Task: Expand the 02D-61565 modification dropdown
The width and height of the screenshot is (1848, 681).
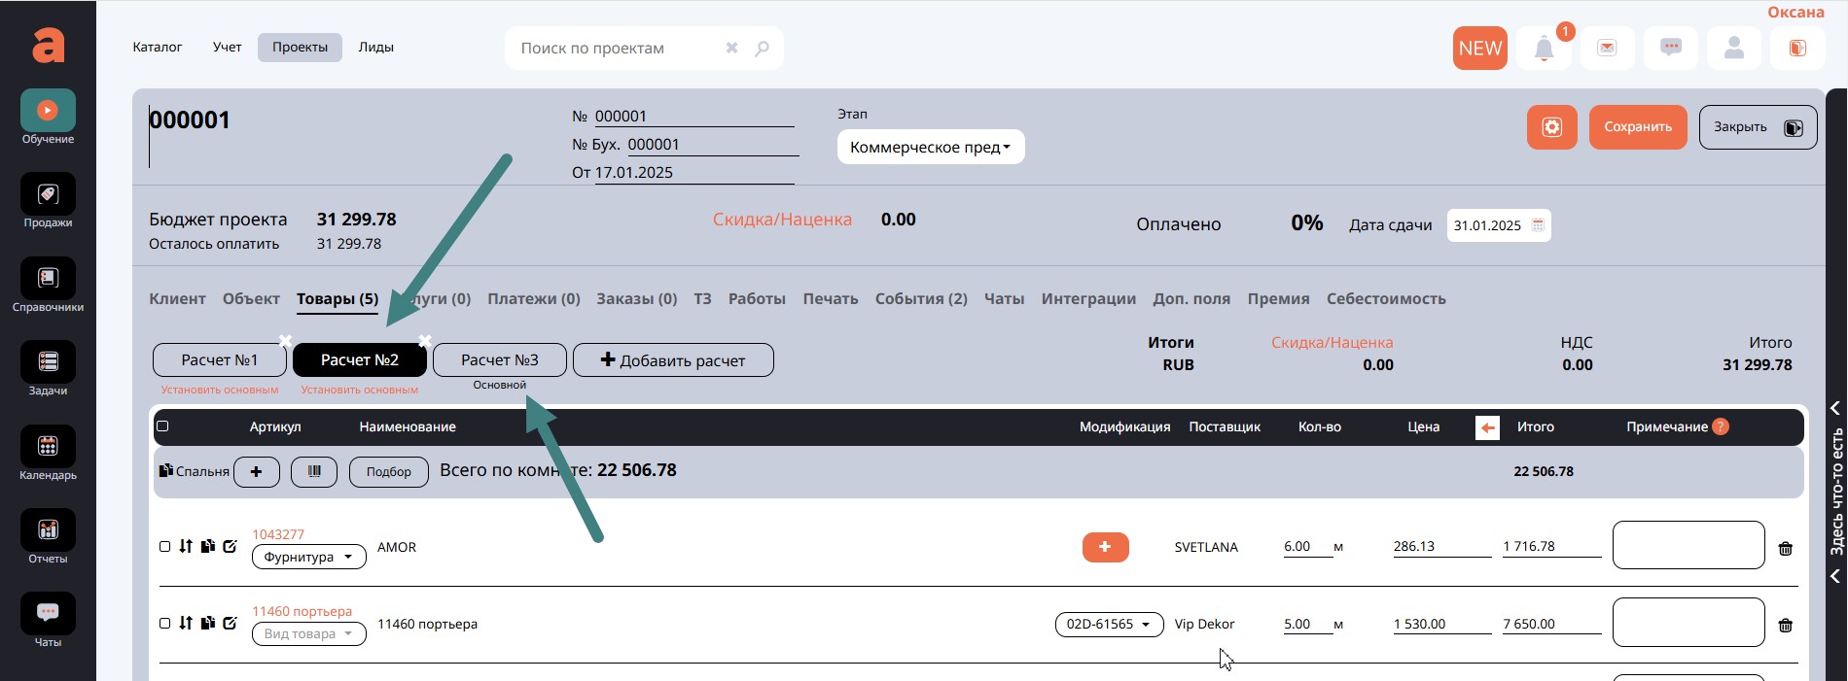Action: pyautogui.click(x=1109, y=624)
